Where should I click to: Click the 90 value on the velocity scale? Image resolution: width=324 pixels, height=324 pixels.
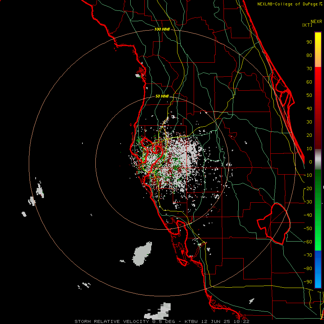[x=309, y=42]
